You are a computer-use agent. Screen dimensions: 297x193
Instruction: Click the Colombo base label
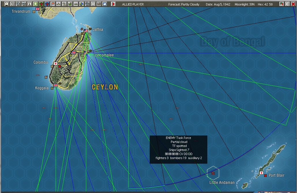tap(41, 62)
